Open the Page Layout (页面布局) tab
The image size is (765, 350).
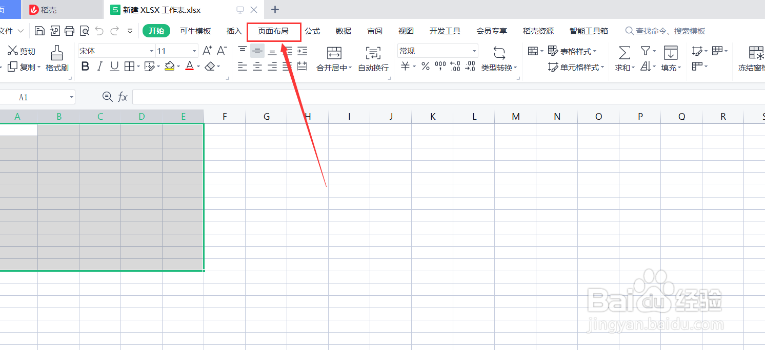[x=273, y=31]
